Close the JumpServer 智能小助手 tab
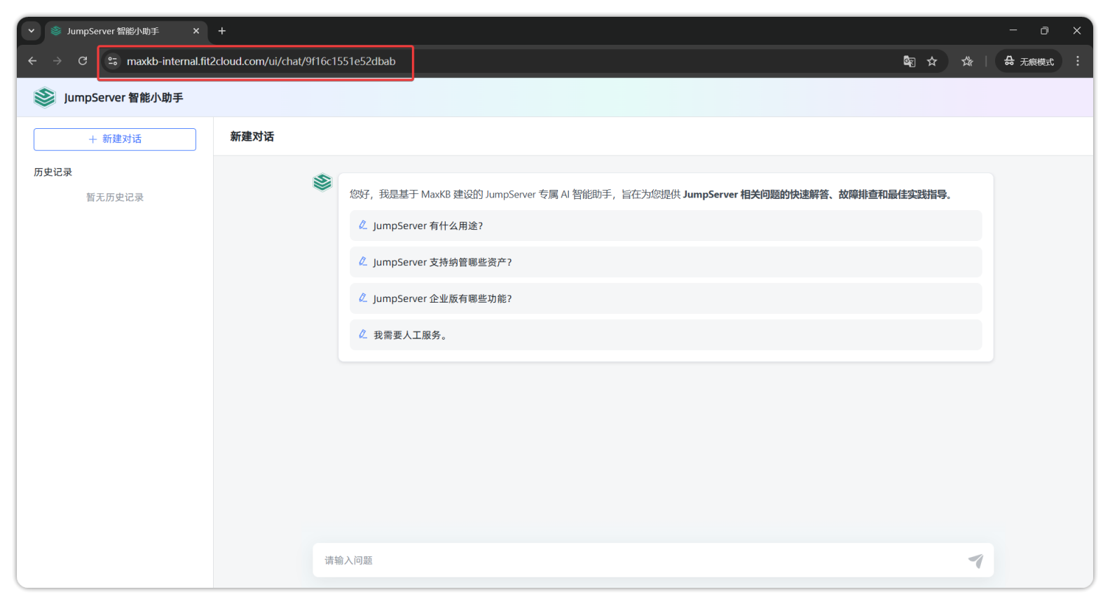This screenshot has height=599, width=1110. (x=196, y=31)
